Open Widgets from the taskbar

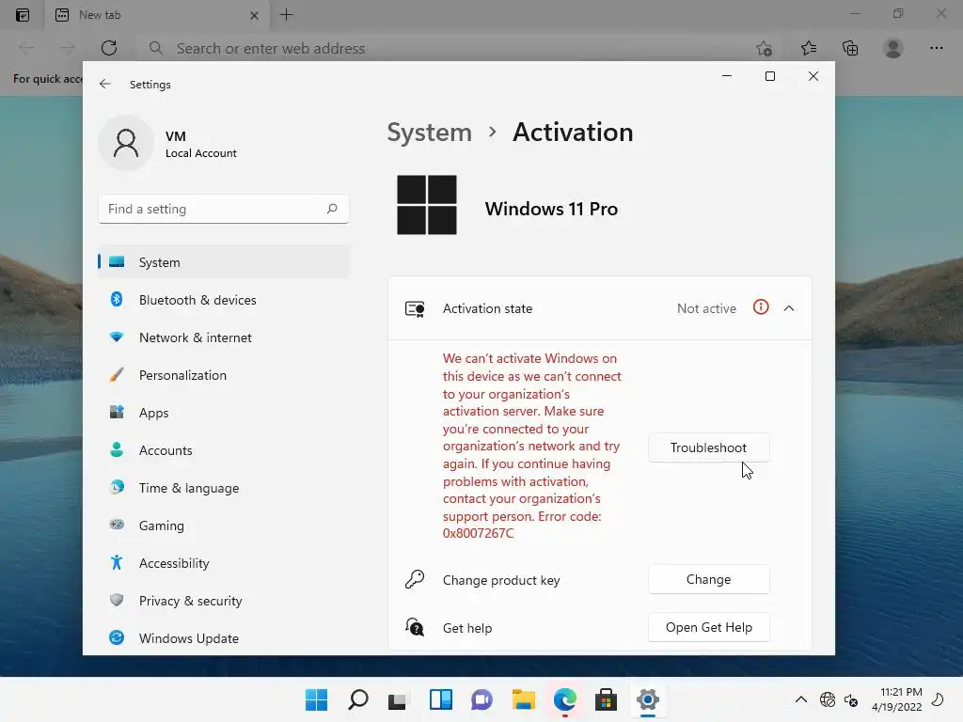click(441, 699)
